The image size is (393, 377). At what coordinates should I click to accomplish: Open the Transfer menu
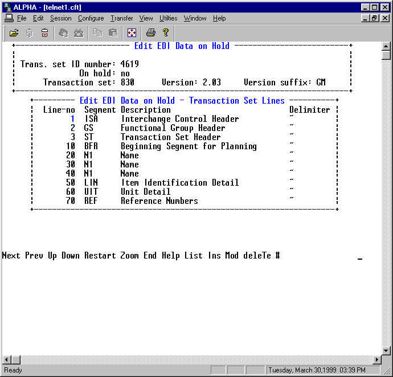121,18
